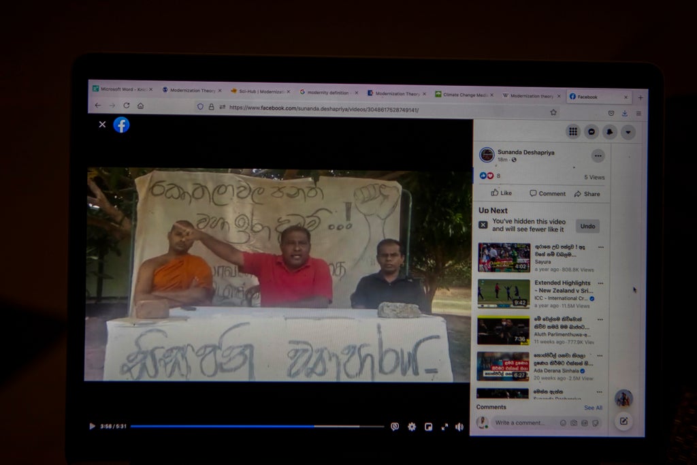Like Sunanda Deshapriya's video

click(502, 193)
